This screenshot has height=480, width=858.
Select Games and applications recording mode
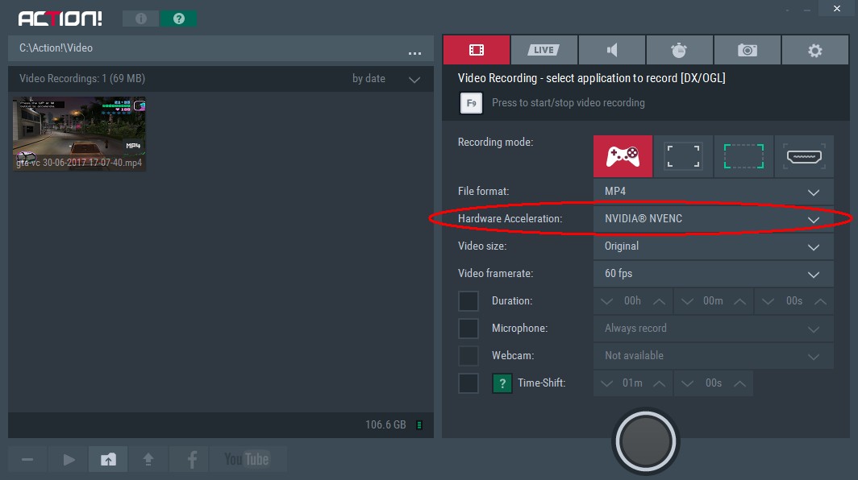[x=623, y=156]
